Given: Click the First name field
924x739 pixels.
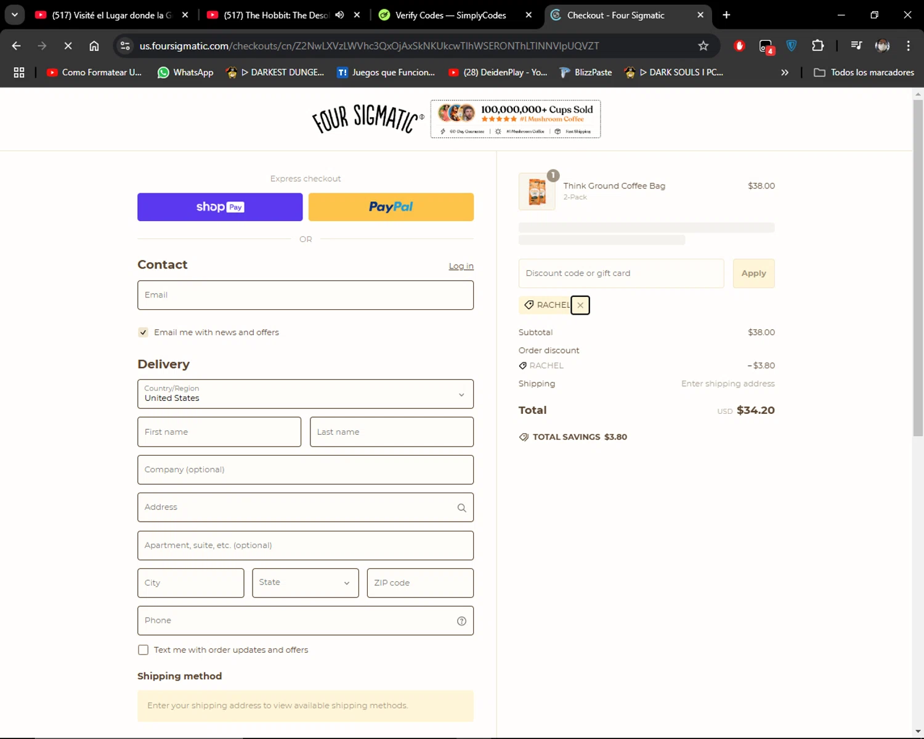Looking at the screenshot, I should coord(219,432).
